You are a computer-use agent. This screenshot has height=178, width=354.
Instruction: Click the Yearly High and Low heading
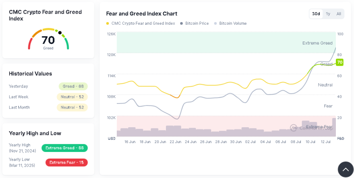(x=35, y=133)
